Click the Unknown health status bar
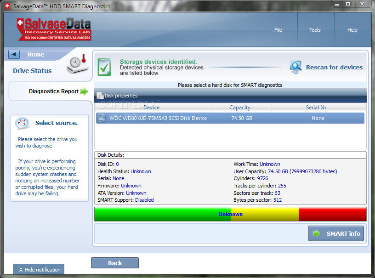 tap(230, 214)
